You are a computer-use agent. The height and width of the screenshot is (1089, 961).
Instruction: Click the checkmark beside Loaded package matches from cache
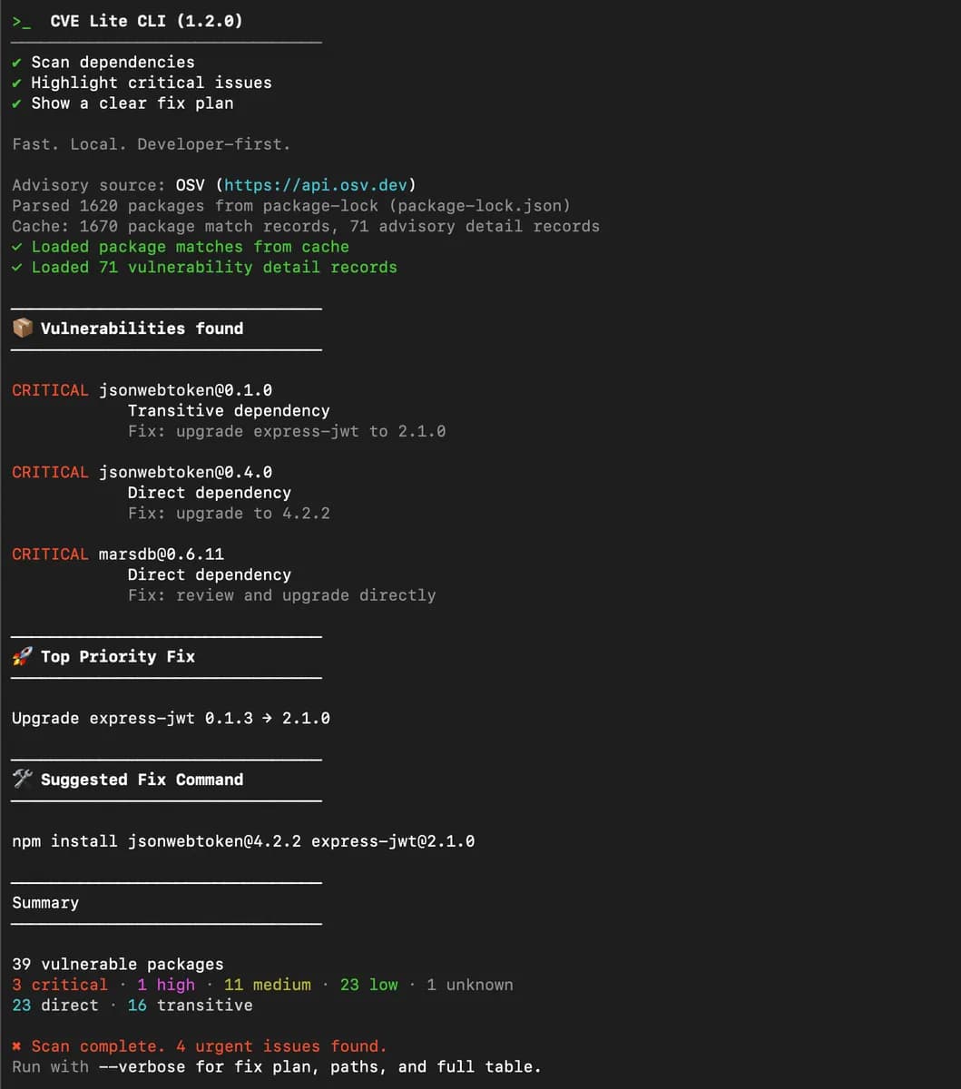click(17, 247)
